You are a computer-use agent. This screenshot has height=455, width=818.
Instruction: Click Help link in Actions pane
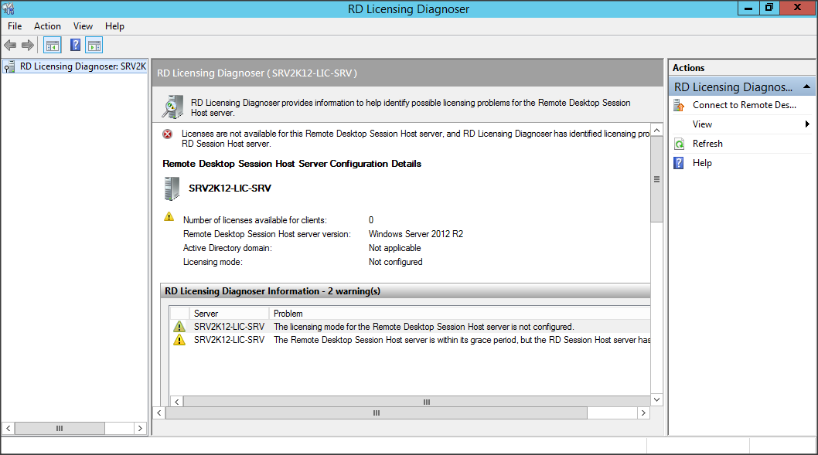point(702,163)
